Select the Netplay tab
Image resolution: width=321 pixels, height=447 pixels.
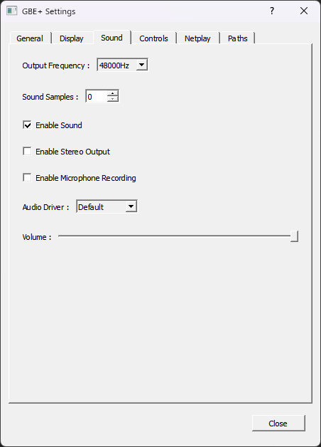(x=197, y=38)
